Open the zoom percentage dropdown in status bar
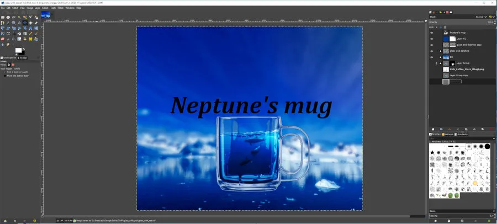The width and height of the screenshot is (497, 224). click(x=67, y=221)
